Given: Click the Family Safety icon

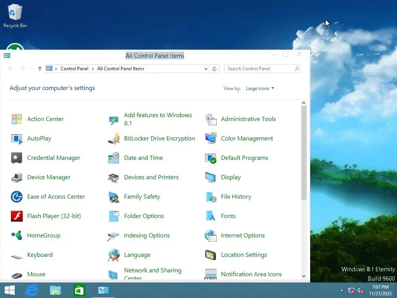Looking at the screenshot, I should pyautogui.click(x=114, y=197).
